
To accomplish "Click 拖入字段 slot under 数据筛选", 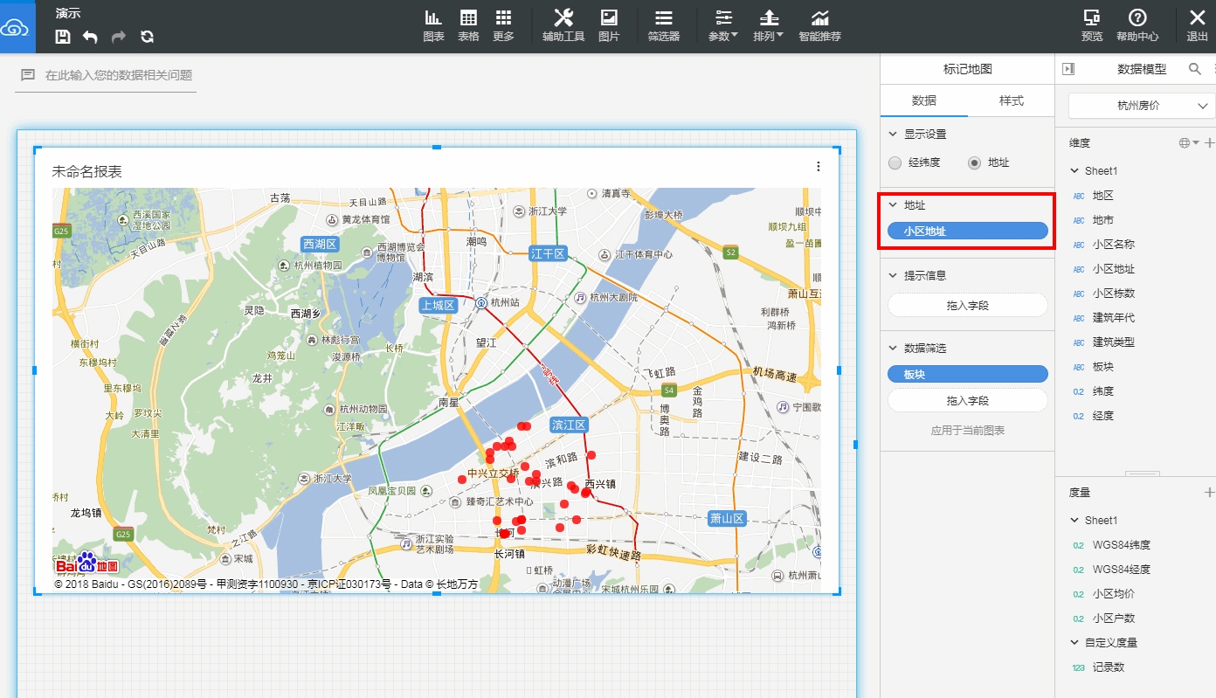I will coord(968,400).
